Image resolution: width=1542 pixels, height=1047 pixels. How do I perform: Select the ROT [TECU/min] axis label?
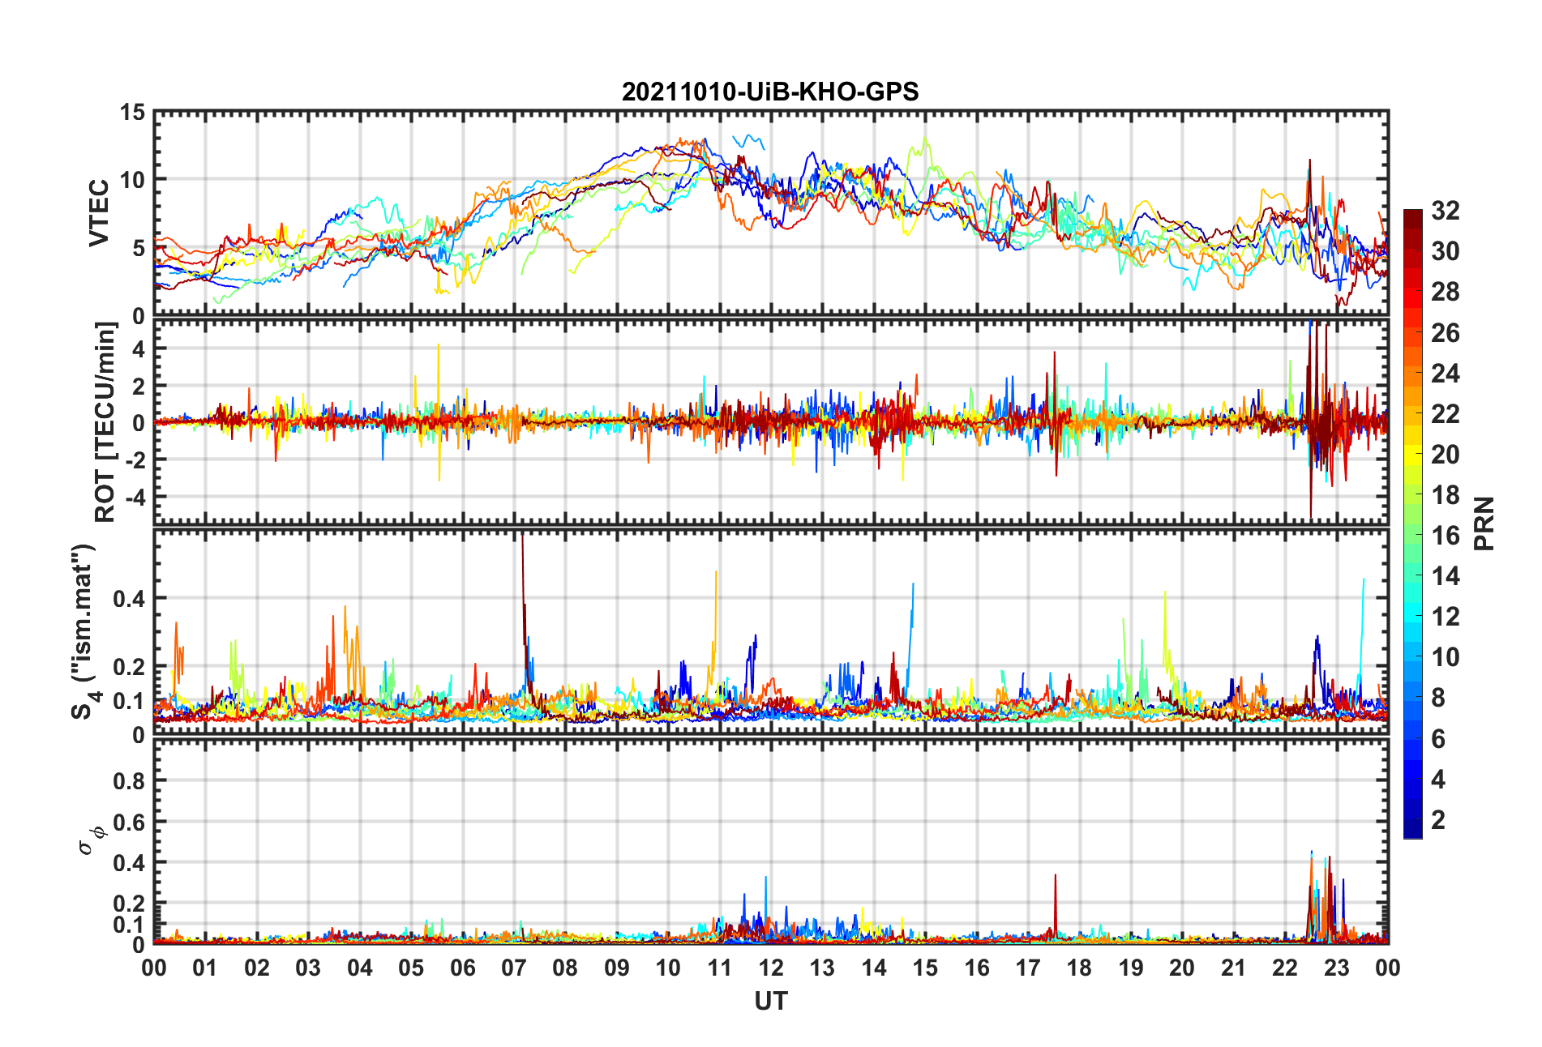105,422
